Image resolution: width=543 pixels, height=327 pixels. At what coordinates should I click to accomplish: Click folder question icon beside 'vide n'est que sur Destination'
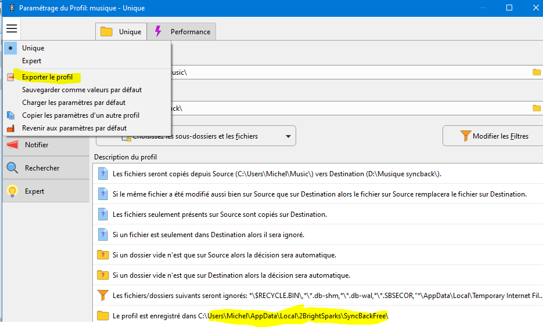click(103, 275)
